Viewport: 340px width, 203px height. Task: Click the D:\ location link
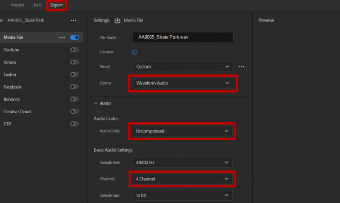click(x=135, y=52)
